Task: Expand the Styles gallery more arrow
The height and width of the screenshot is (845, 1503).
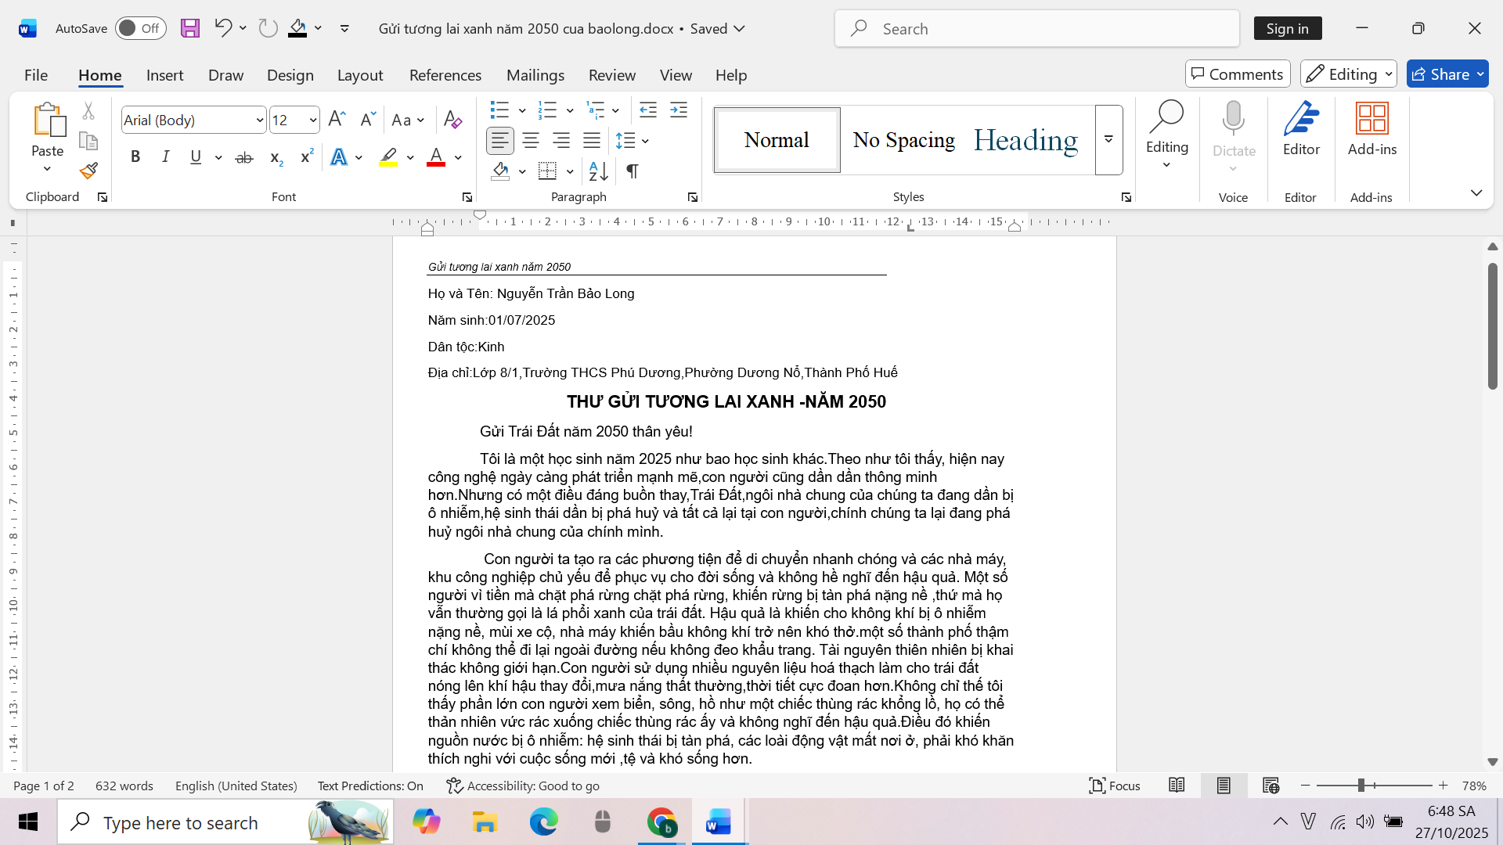Action: pos(1108,140)
